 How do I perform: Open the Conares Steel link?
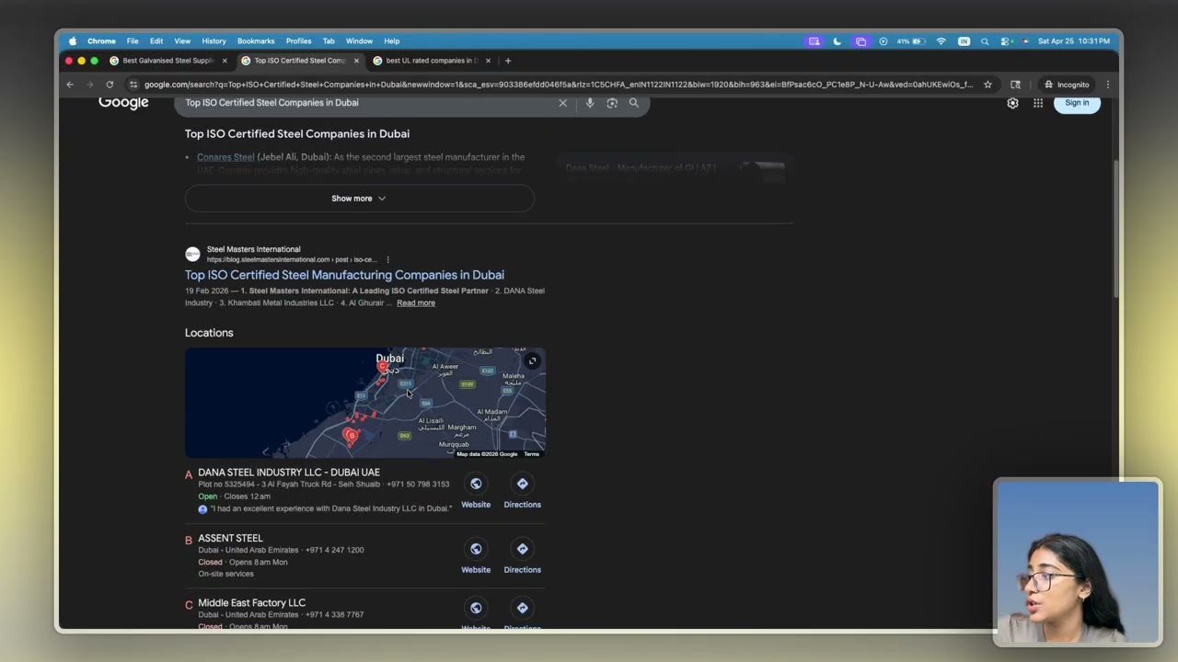click(225, 157)
